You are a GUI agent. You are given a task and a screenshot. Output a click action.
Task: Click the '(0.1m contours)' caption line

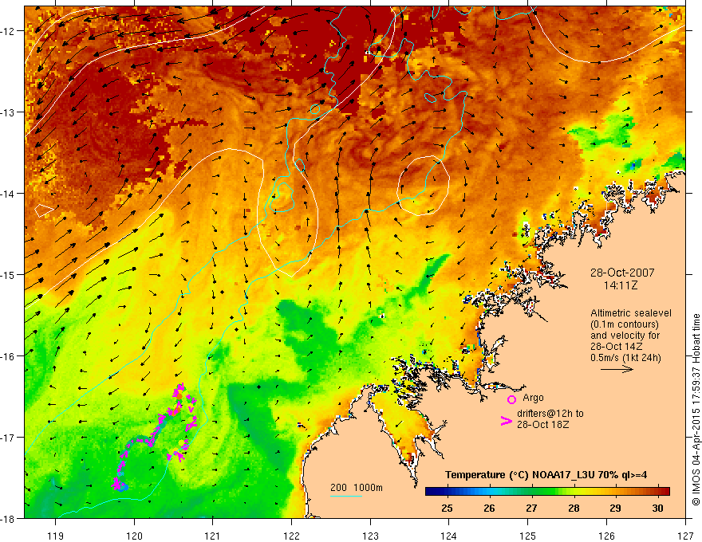625,324
